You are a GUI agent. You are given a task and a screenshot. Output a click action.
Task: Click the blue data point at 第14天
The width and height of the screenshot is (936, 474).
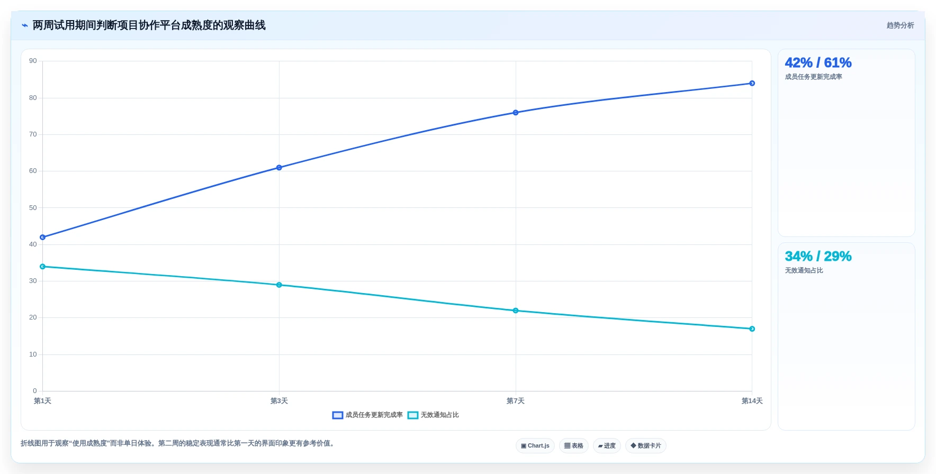click(752, 84)
